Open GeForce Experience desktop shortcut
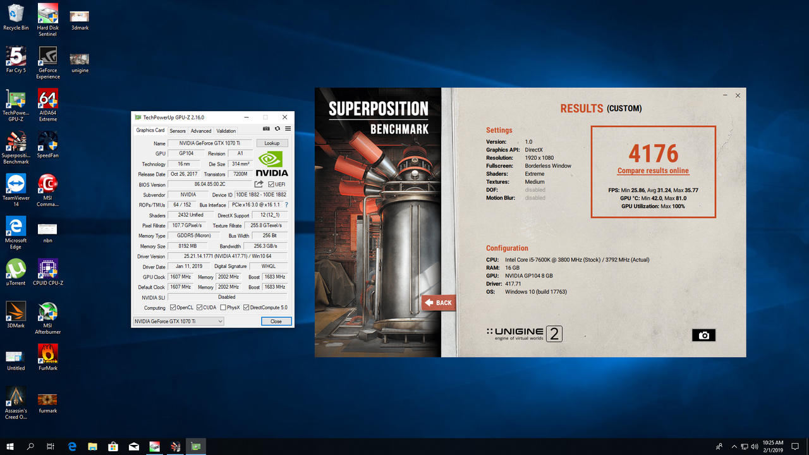The width and height of the screenshot is (809, 455). pos(48,63)
